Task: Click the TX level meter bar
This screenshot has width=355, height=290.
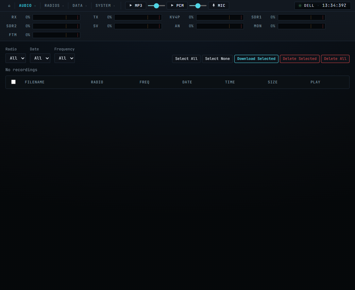Action: coord(138,17)
